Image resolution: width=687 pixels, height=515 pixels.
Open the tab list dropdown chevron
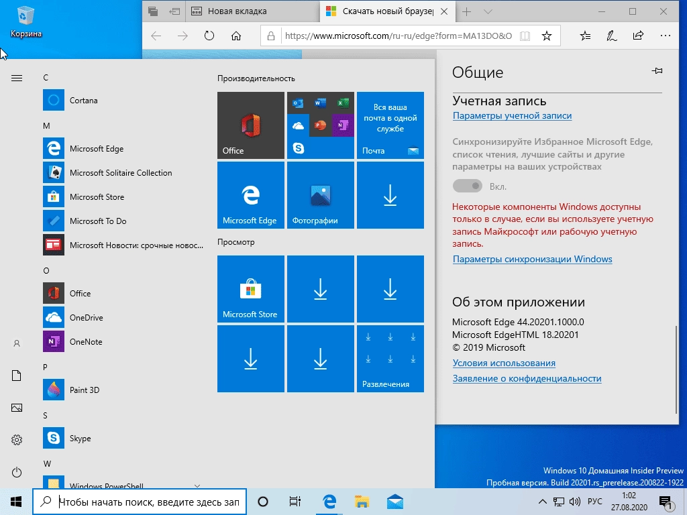coord(488,12)
